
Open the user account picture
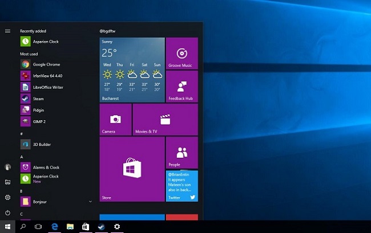[7, 167]
